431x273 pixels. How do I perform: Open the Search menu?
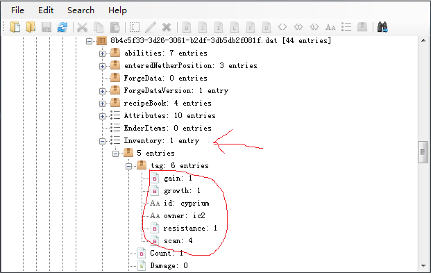(81, 10)
